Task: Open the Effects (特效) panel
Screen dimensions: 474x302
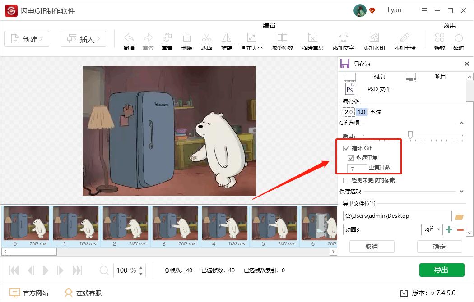Action: [x=439, y=41]
